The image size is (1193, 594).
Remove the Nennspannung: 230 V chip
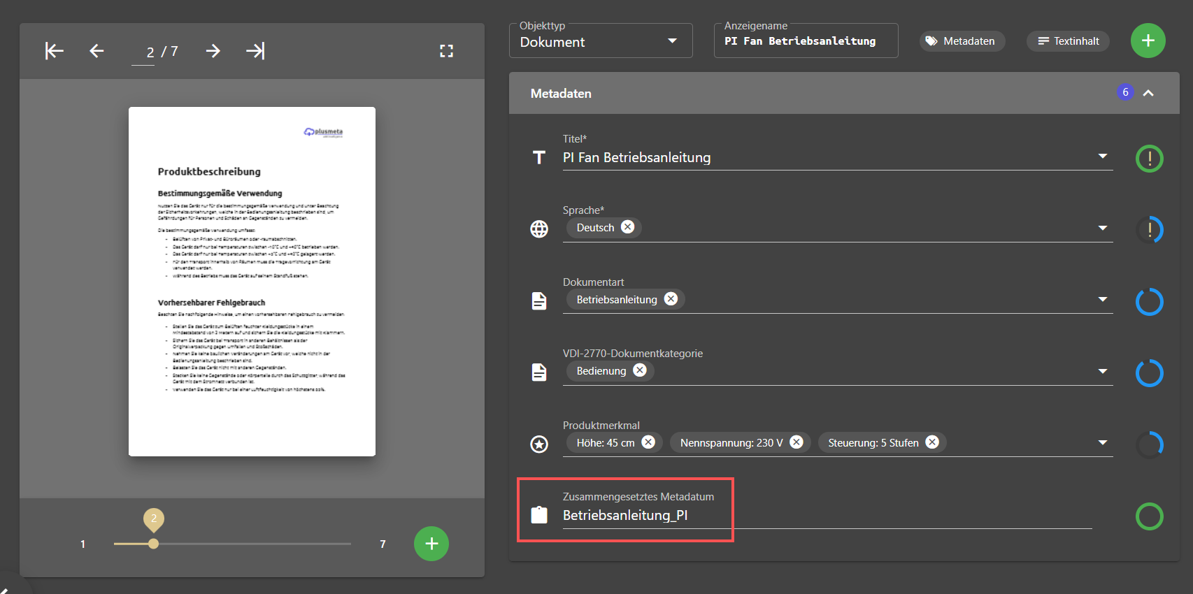coord(796,442)
